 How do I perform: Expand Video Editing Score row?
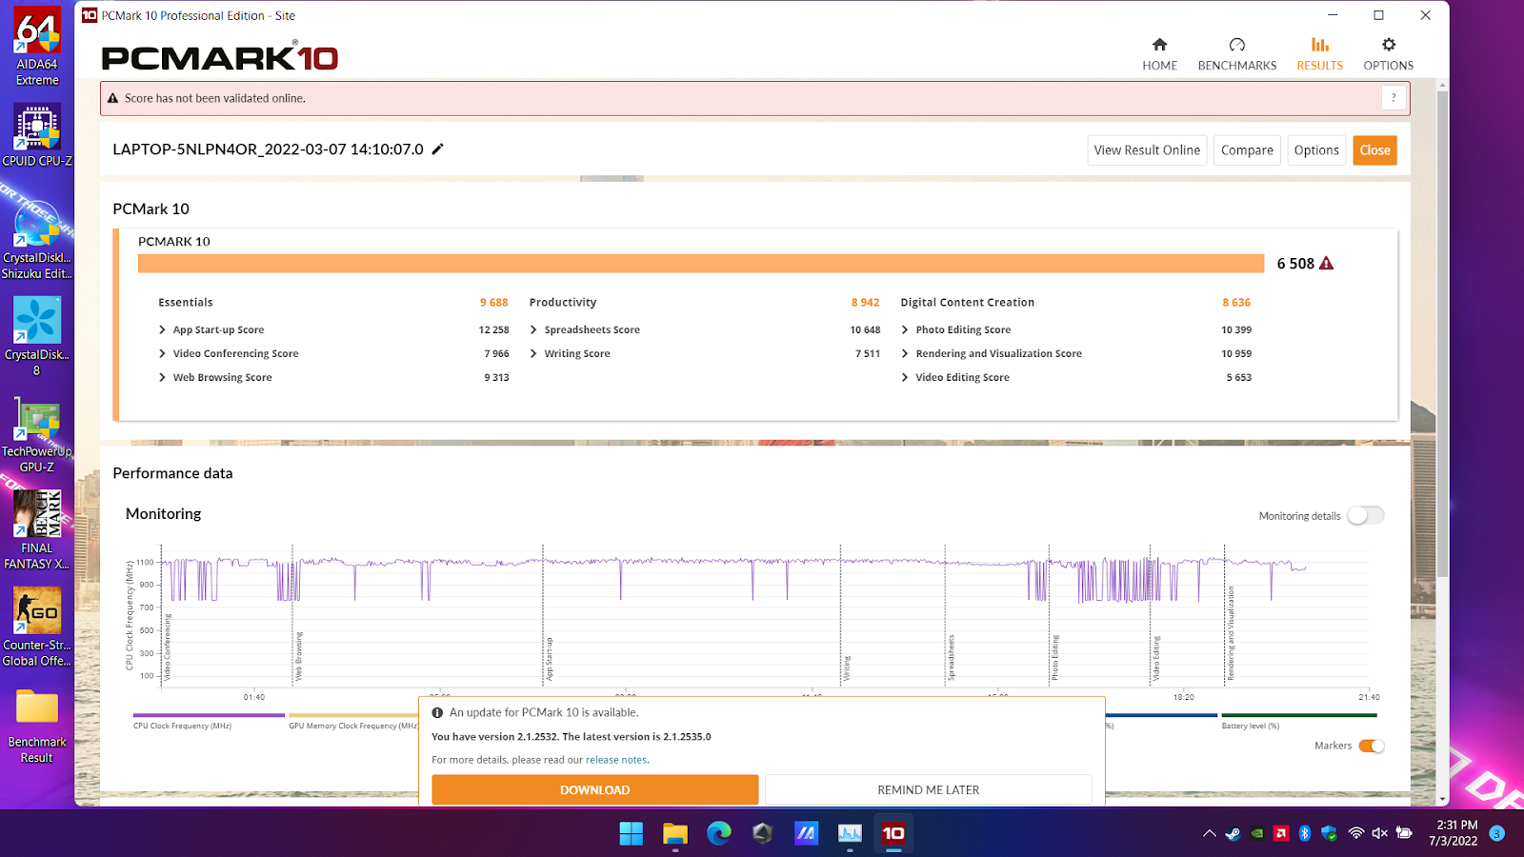pyautogui.click(x=905, y=377)
